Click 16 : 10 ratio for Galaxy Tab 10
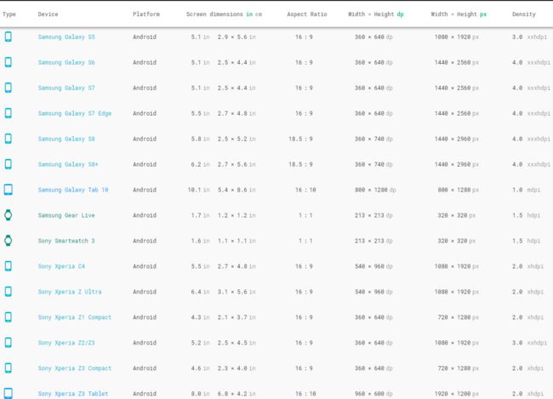The width and height of the screenshot is (553, 399). (x=305, y=190)
